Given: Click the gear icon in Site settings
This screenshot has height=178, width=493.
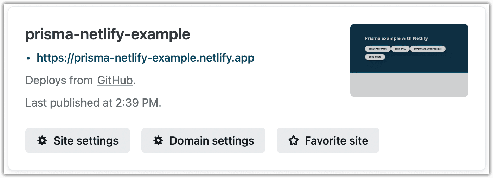Looking at the screenshot, I should pyautogui.click(x=42, y=141).
